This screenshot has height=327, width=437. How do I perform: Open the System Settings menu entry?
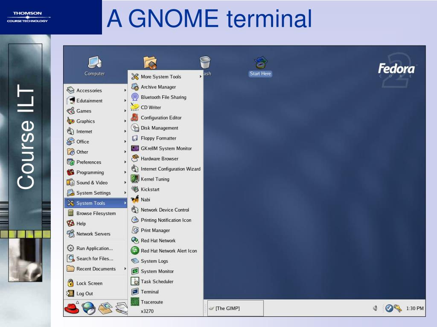[x=96, y=193]
